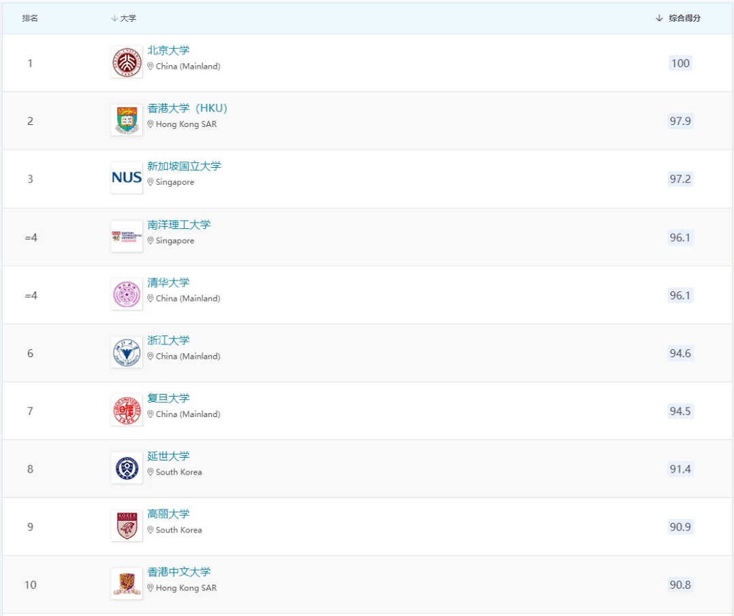Click the score 94.6
The width and height of the screenshot is (734, 616).
coord(680,353)
